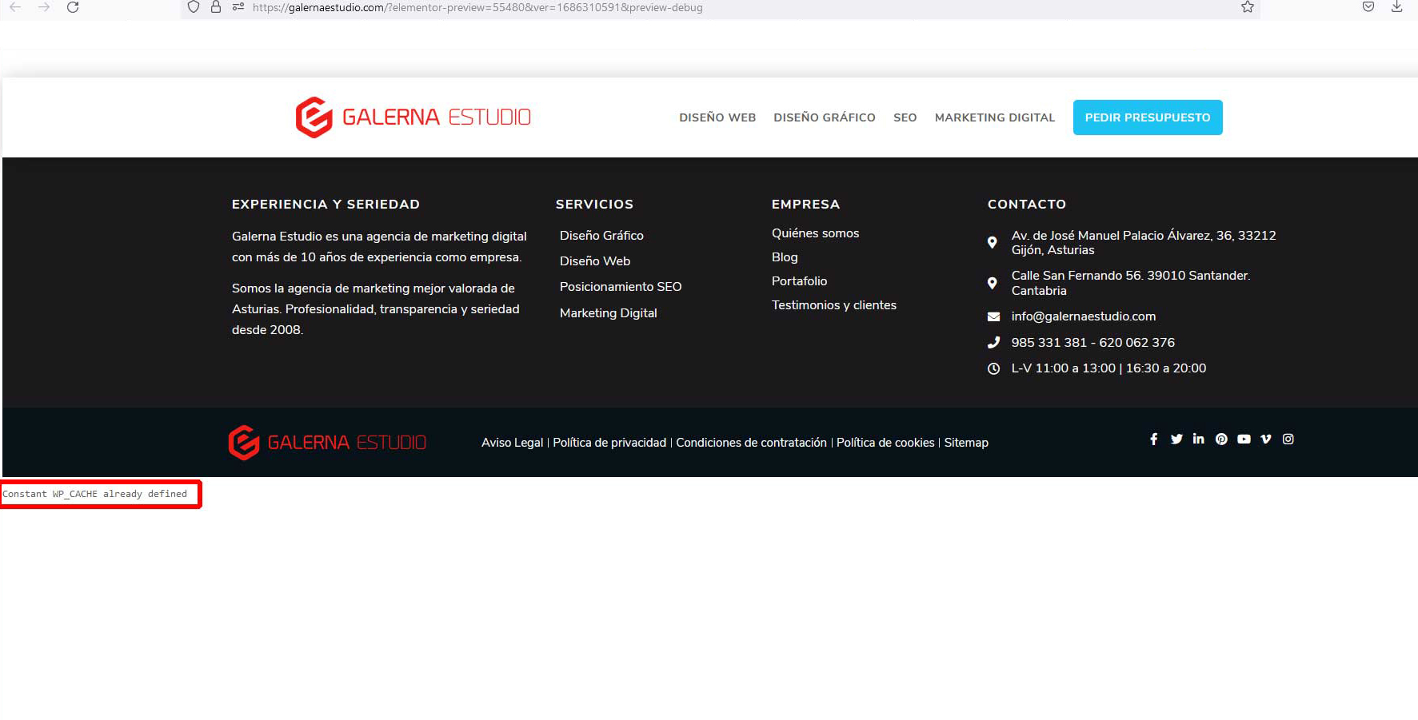Click the phone icon by phone numbers
This screenshot has height=720, width=1418.
[x=993, y=342]
